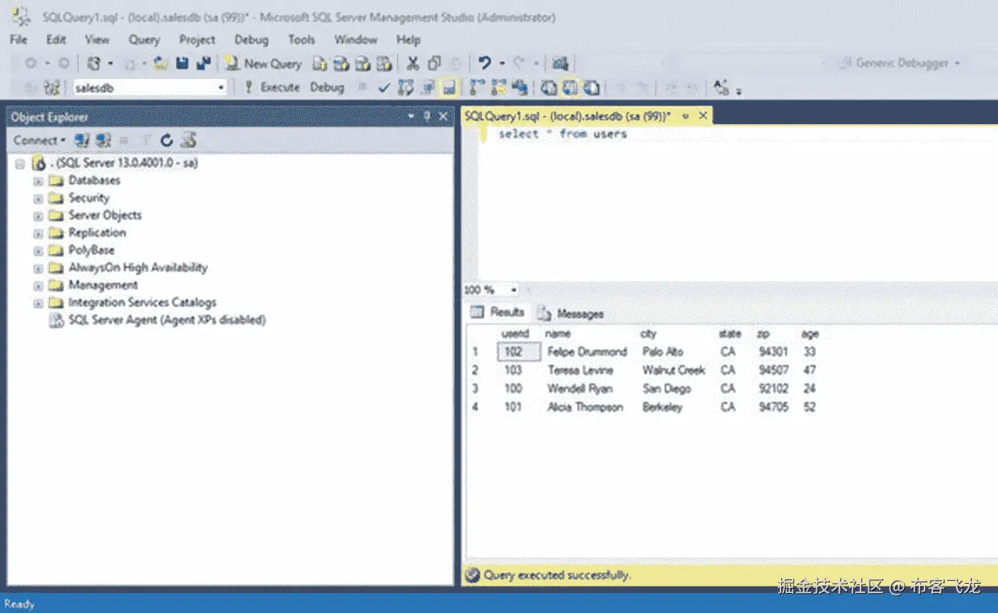Select the Results to Text icon
The width and height of the screenshot is (998, 613).
click(x=547, y=88)
